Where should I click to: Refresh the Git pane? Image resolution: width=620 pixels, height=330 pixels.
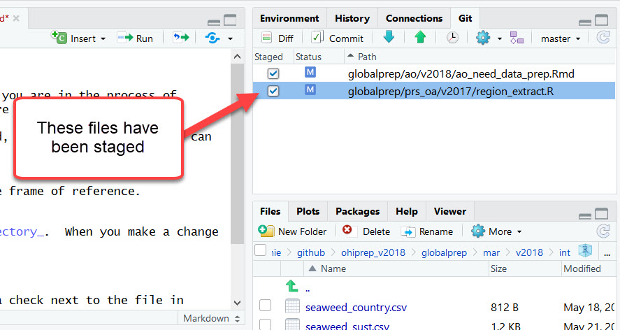click(603, 38)
